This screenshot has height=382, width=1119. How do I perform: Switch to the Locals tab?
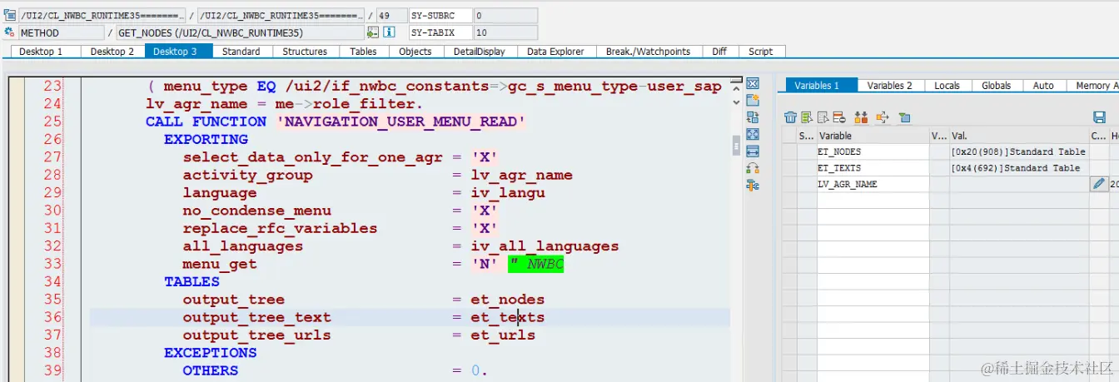click(x=947, y=85)
